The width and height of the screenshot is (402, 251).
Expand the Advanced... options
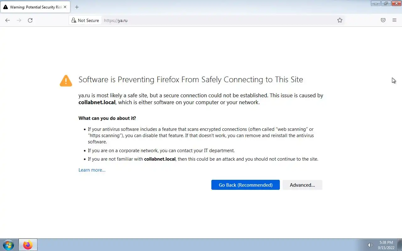(x=302, y=185)
